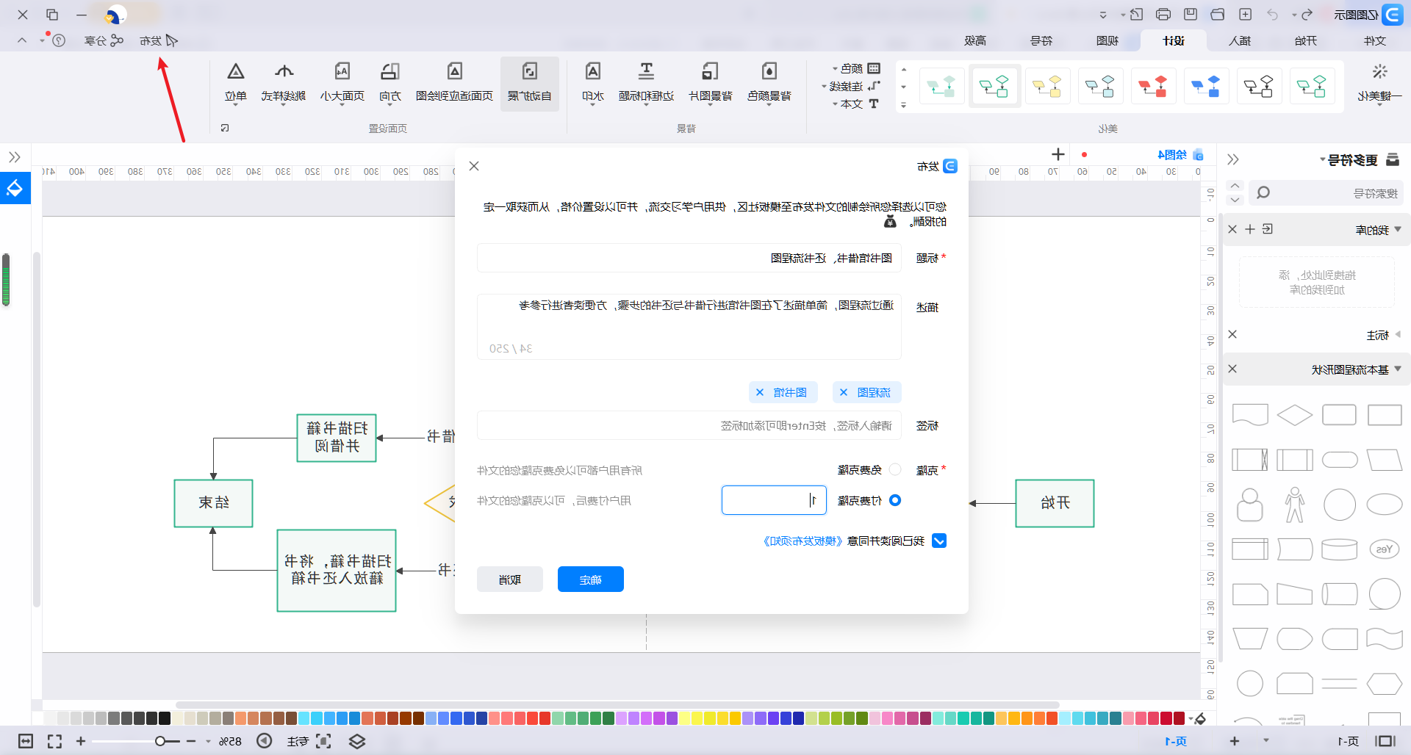
Task: Expand the theme gallery more arrow
Action: click(904, 105)
